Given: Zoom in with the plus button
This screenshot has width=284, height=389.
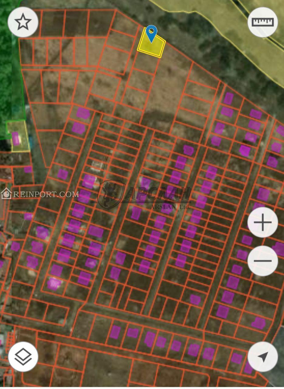Looking at the screenshot, I should coord(263,222).
